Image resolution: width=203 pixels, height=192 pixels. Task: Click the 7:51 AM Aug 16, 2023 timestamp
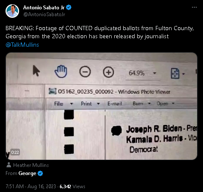coord(31,186)
